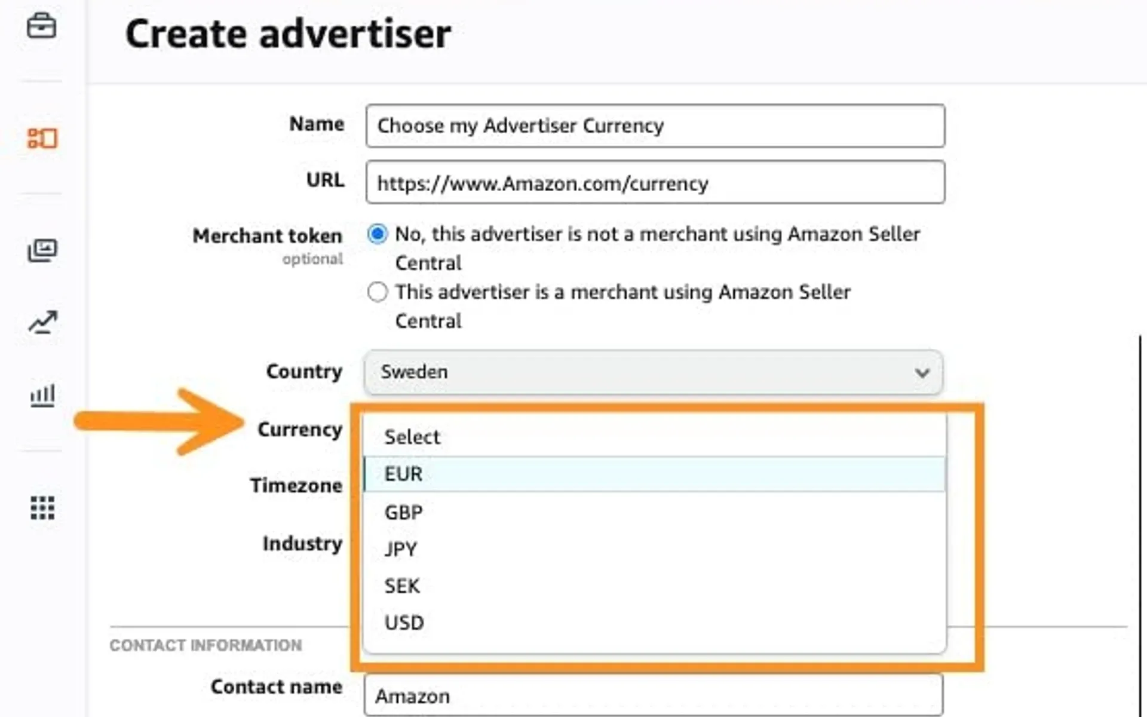Open the apps grid icon at sidebar bottom
1147x717 pixels.
(42, 508)
